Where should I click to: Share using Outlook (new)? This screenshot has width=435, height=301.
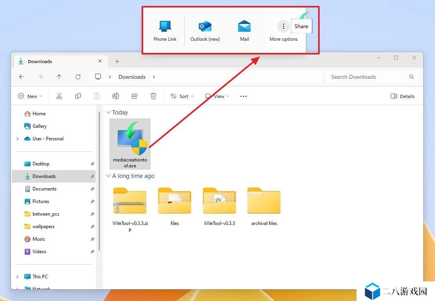(205, 27)
